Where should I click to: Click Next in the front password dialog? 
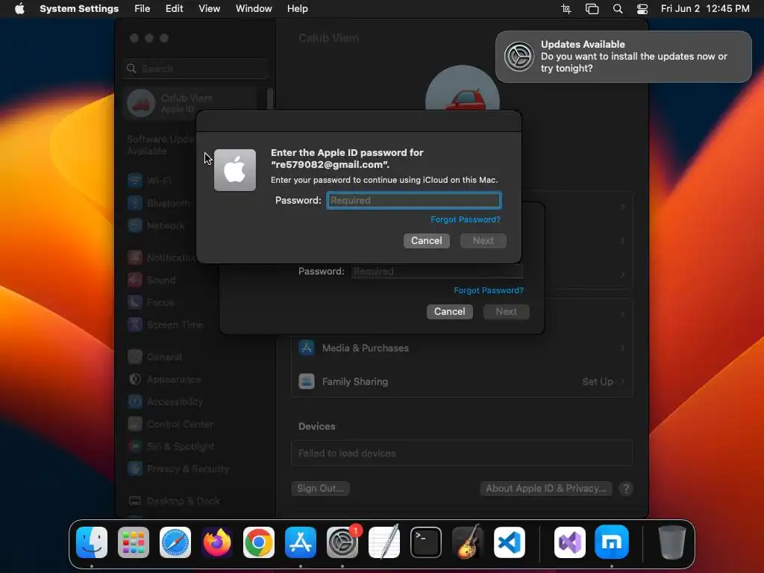[x=483, y=241]
